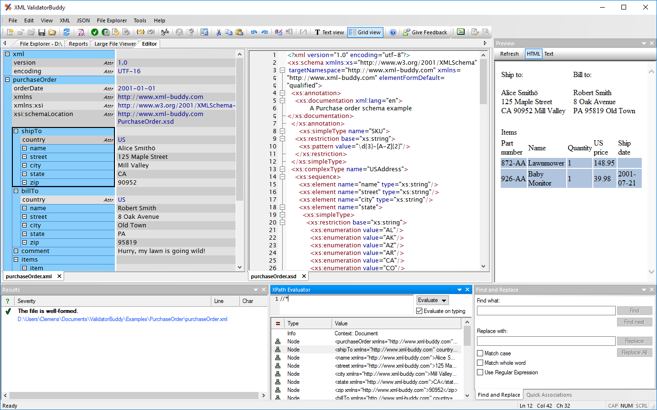The height and width of the screenshot is (410, 657).
Task: Close the purchaseOrder.xml tab with X
Action: click(59, 276)
